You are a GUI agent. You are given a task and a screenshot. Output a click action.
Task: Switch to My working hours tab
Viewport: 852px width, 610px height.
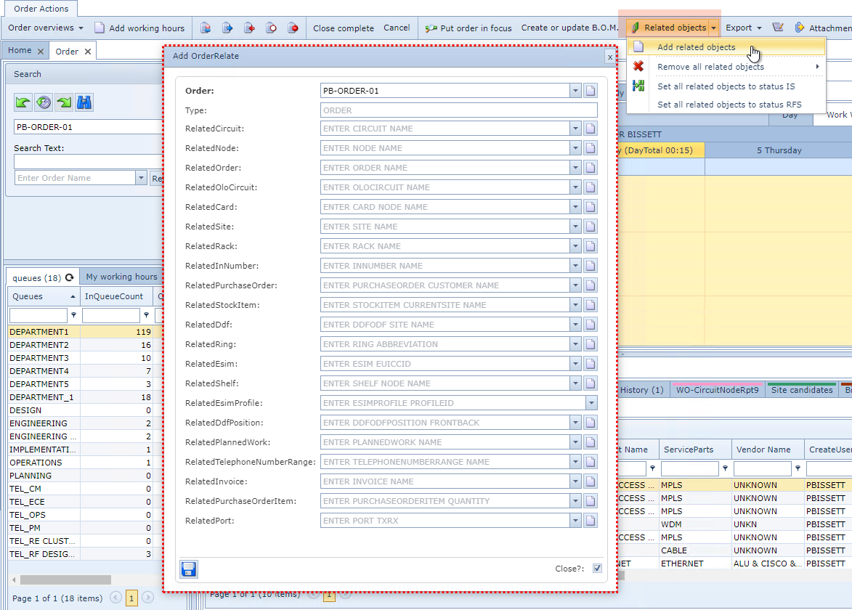click(x=121, y=277)
